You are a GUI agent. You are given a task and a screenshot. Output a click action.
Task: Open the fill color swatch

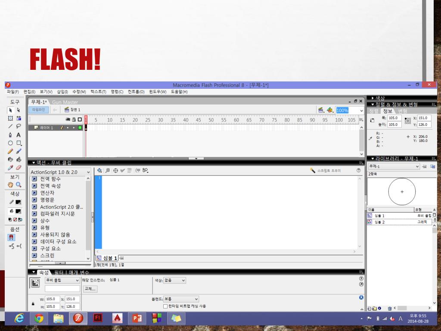(x=18, y=211)
